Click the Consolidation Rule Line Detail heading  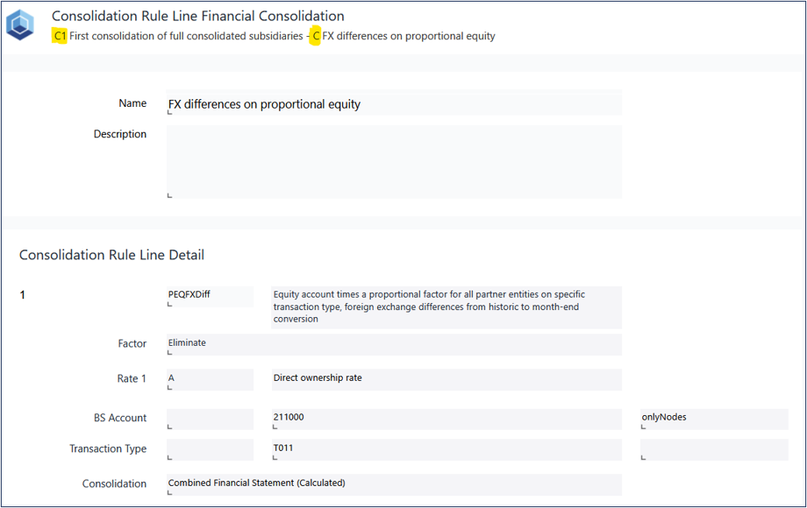pos(111,255)
